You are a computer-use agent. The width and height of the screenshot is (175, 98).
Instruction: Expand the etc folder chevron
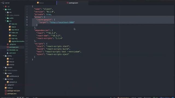click(5, 12)
